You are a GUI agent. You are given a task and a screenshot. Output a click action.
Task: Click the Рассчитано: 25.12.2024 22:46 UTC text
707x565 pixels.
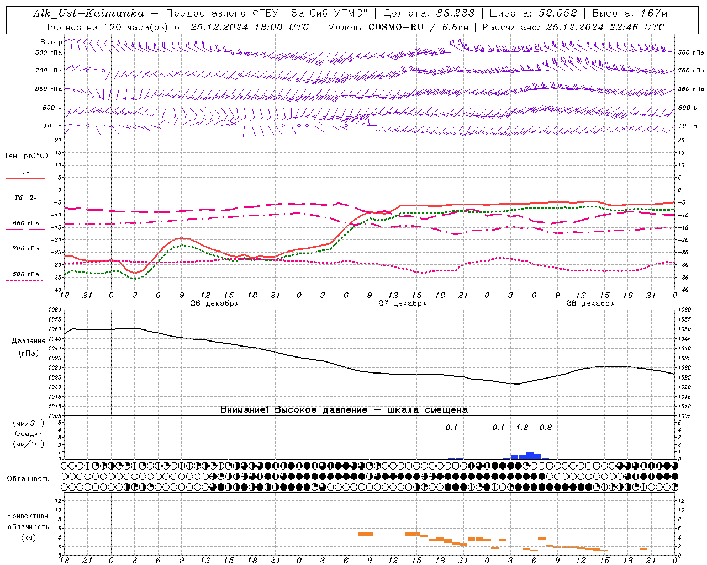point(573,27)
